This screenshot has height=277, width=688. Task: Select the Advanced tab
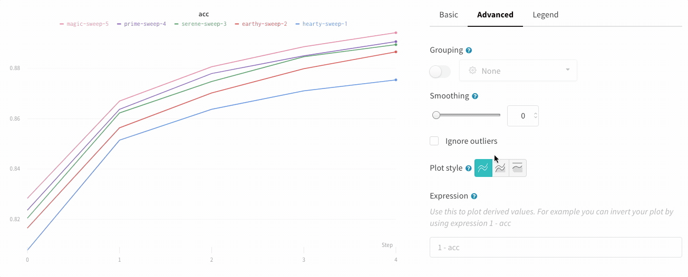point(495,15)
